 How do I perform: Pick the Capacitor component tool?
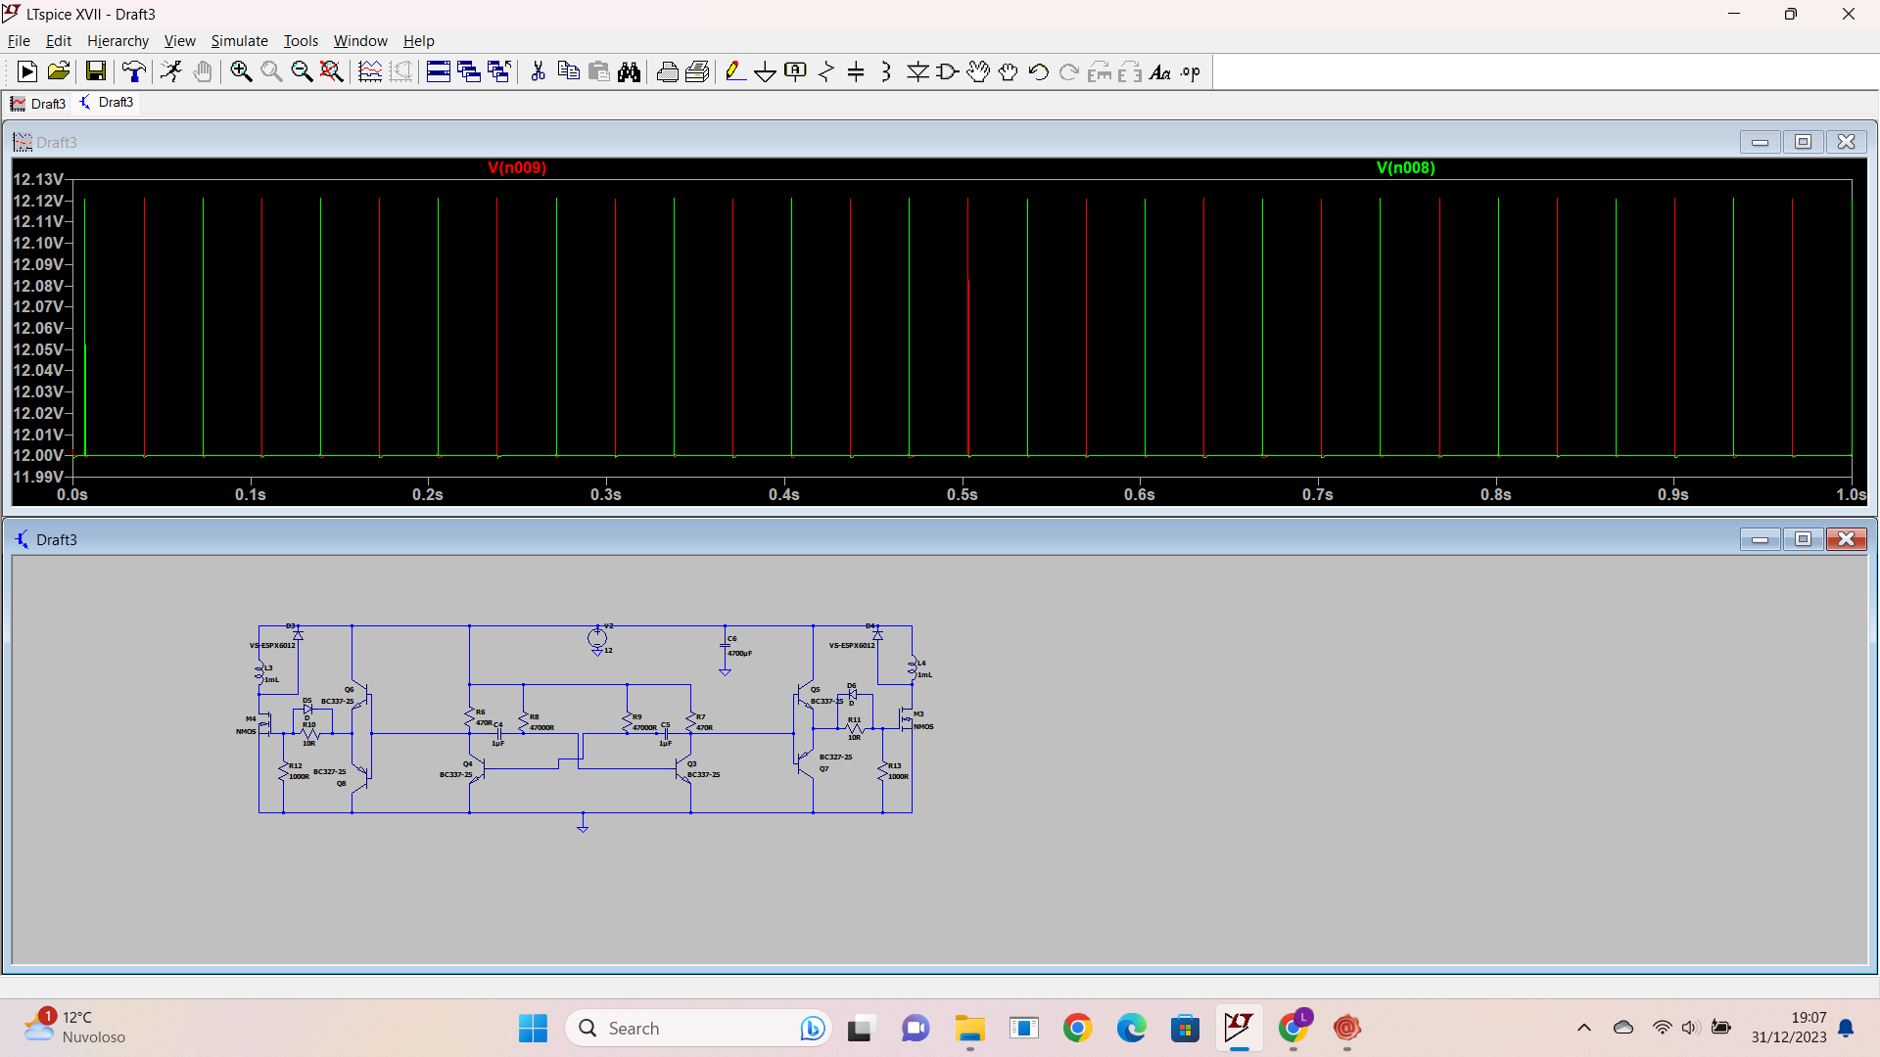pyautogui.click(x=856, y=71)
